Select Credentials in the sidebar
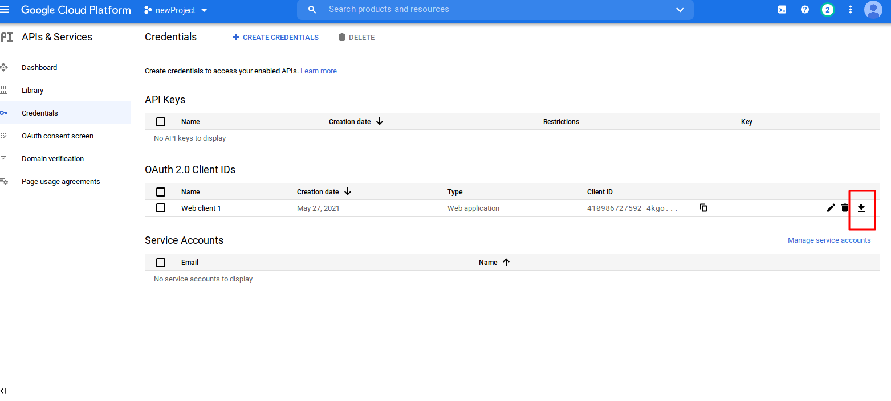Viewport: 891px width, 401px height. 40,113
